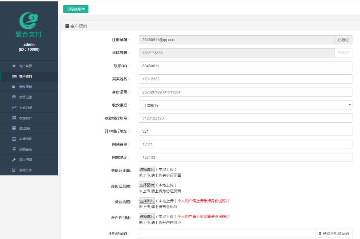Click the 聚合支付 green logo

pyautogui.click(x=29, y=25)
